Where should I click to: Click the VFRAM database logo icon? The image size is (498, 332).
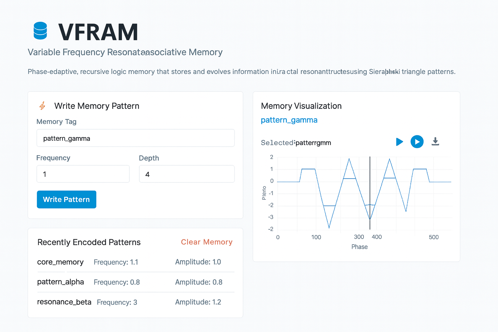[40, 31]
